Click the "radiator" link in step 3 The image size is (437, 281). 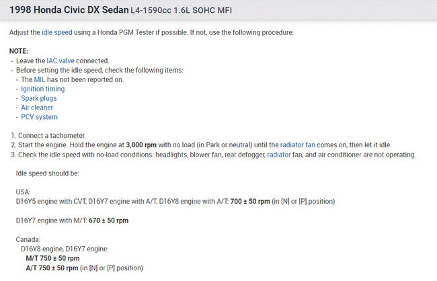tap(280, 155)
